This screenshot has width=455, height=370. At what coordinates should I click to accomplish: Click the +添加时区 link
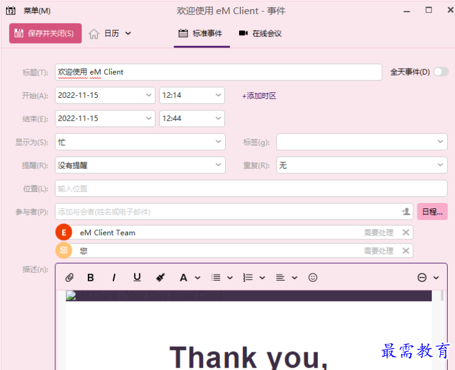259,95
